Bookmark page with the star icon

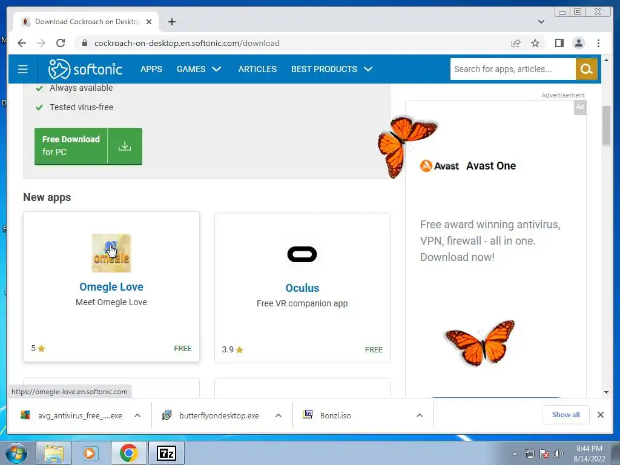tap(535, 43)
